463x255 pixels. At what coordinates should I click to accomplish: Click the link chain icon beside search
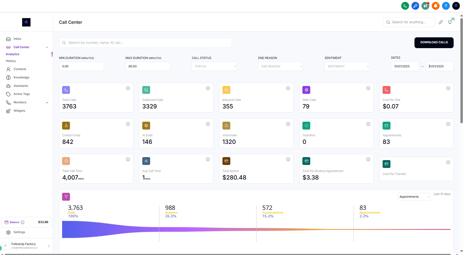coord(441,22)
